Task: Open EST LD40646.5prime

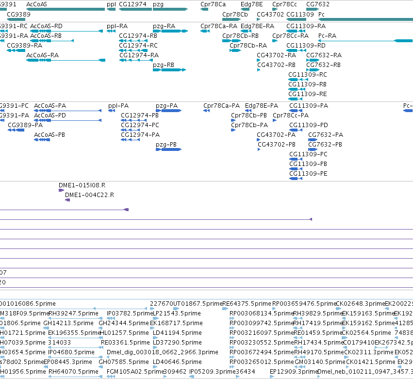Action: (x=177, y=362)
